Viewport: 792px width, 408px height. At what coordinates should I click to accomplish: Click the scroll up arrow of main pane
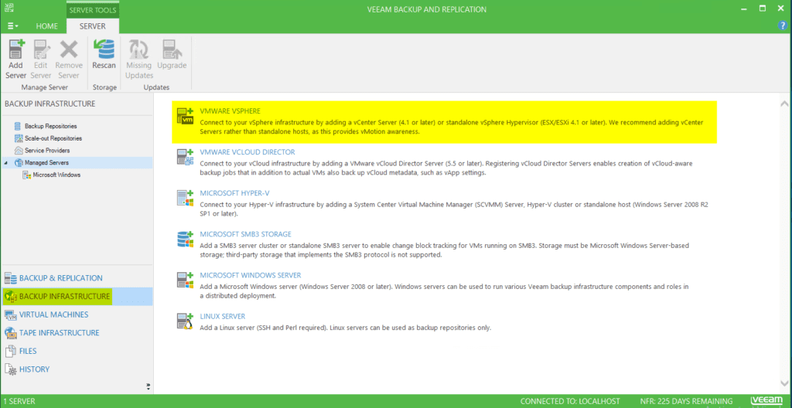pos(784,104)
